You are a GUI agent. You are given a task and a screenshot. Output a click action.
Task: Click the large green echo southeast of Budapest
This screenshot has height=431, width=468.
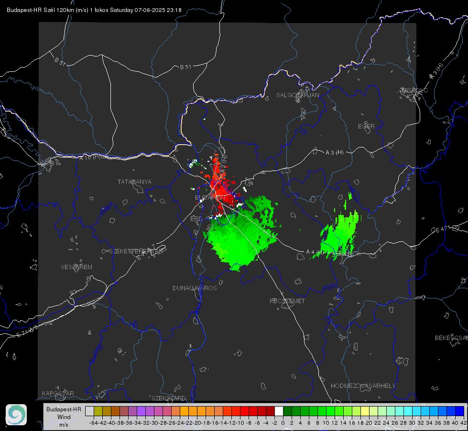(x=240, y=235)
